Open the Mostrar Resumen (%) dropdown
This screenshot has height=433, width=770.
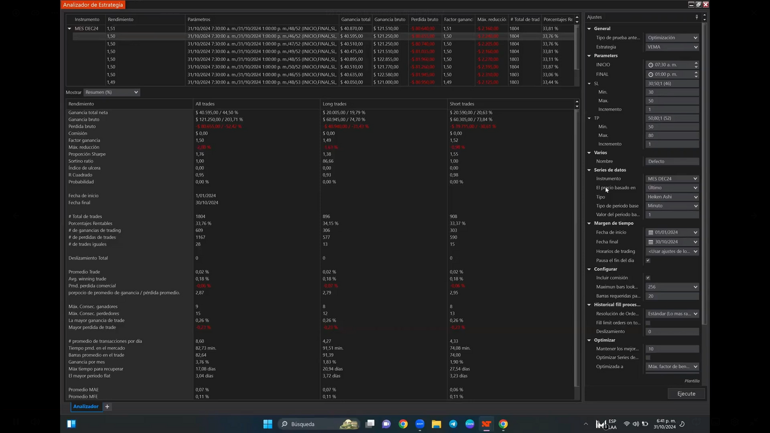click(x=111, y=92)
